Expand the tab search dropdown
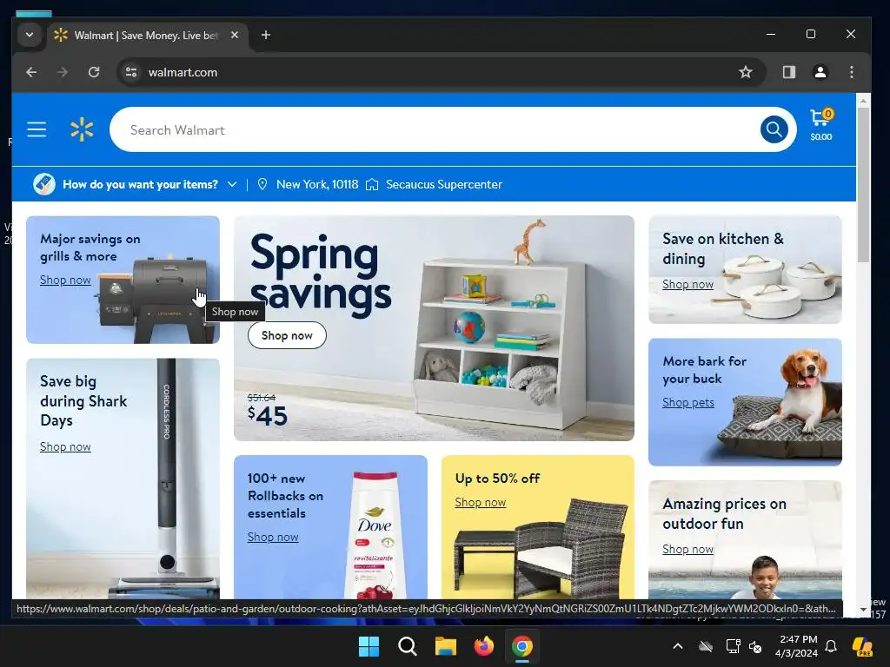The width and height of the screenshot is (890, 667). [x=30, y=35]
